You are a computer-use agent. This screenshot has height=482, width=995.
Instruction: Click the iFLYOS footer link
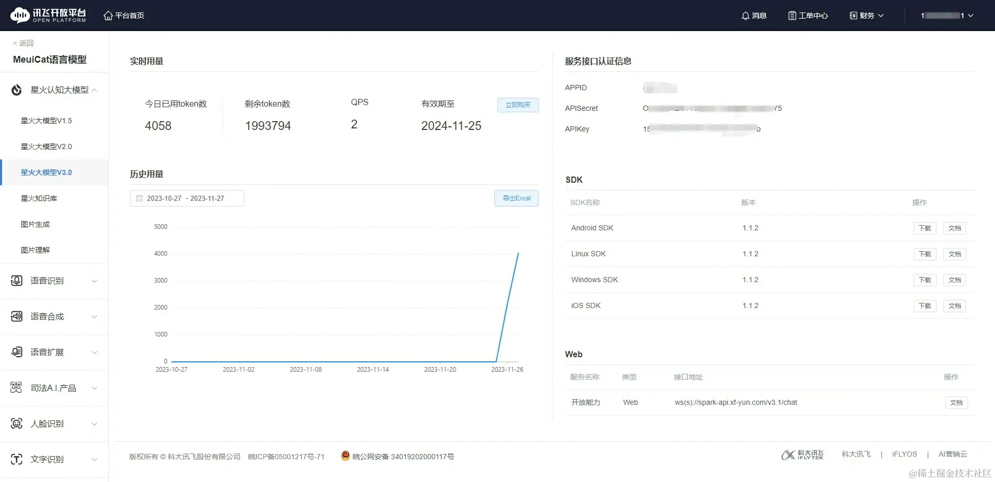tap(904, 454)
